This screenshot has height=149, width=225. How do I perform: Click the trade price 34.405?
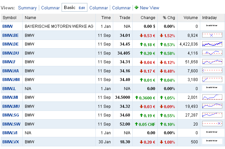(x=124, y=53)
